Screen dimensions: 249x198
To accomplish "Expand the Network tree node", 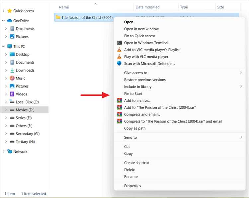I will (4, 151).
